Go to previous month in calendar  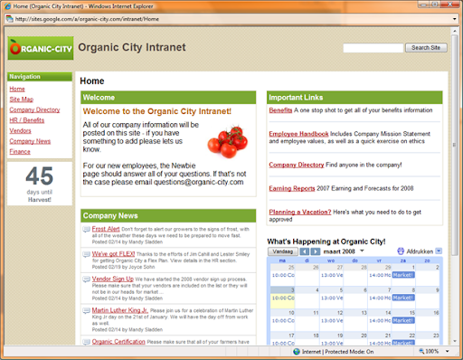point(305,251)
